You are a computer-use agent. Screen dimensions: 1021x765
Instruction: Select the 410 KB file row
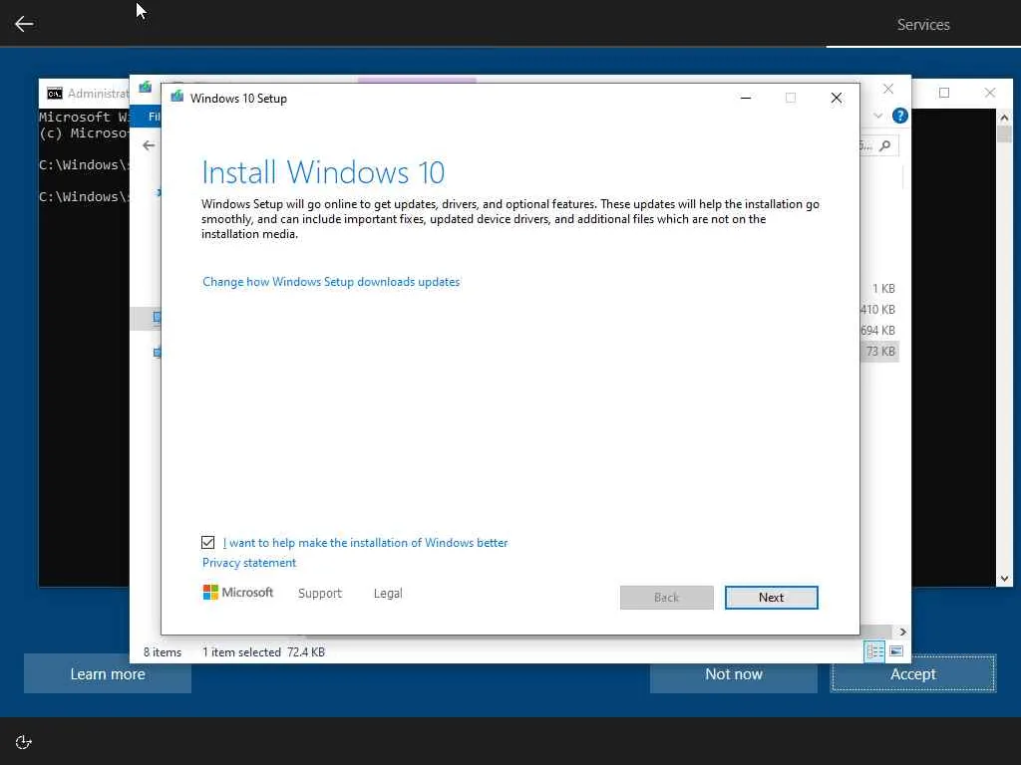tap(877, 310)
